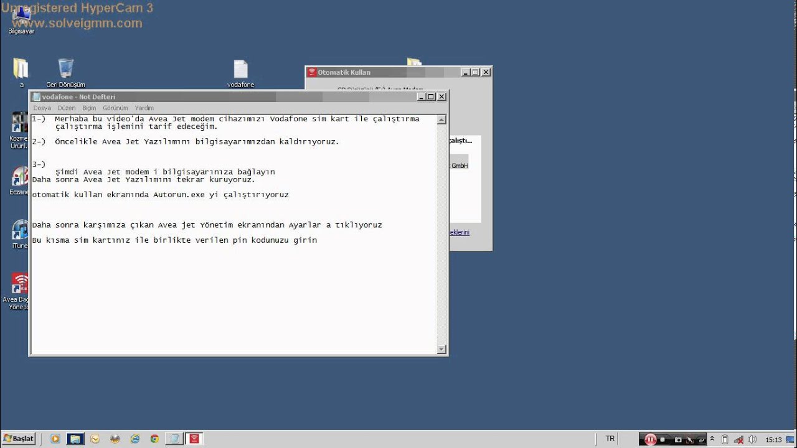Click the text line starting '2-) Öncelikle Avea Jet'
Screen dimensions: 797x448
point(186,141)
